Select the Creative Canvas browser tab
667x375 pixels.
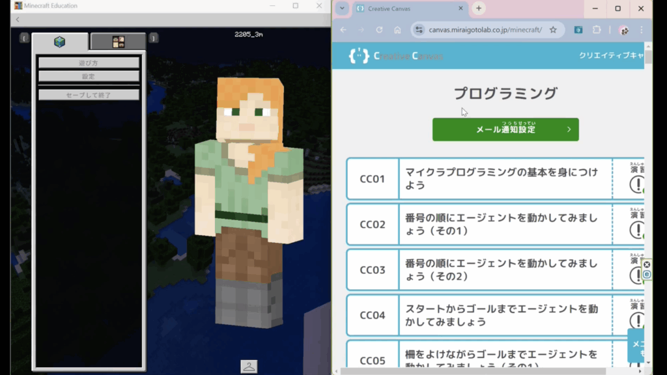click(x=408, y=8)
